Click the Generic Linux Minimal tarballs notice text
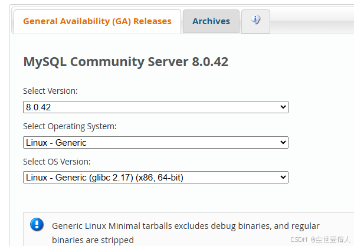Viewport: 354px width, 246px height. tap(186, 233)
